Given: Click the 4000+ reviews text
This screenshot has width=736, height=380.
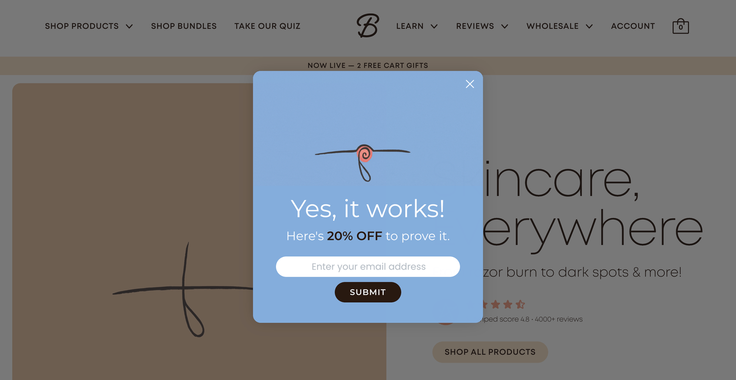Looking at the screenshot, I should tap(558, 319).
